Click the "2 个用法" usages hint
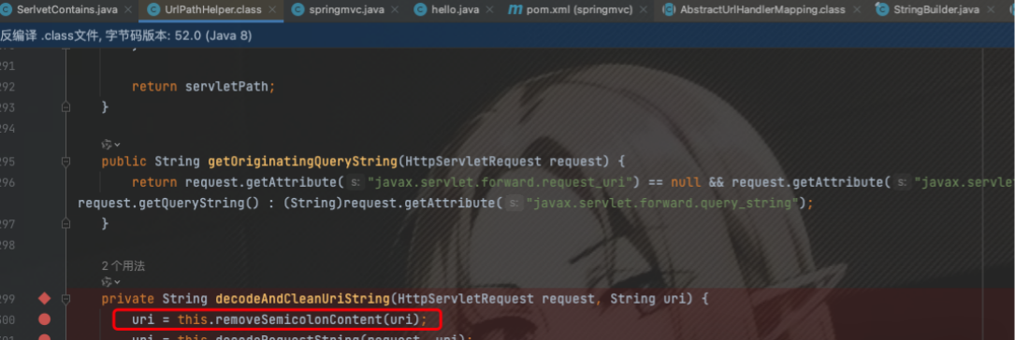 (x=123, y=265)
